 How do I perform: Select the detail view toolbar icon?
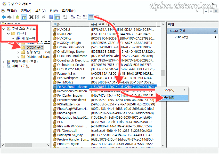91,17
